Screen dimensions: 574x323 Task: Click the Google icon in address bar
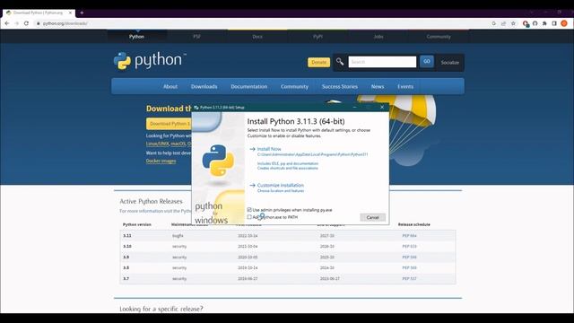(494, 23)
